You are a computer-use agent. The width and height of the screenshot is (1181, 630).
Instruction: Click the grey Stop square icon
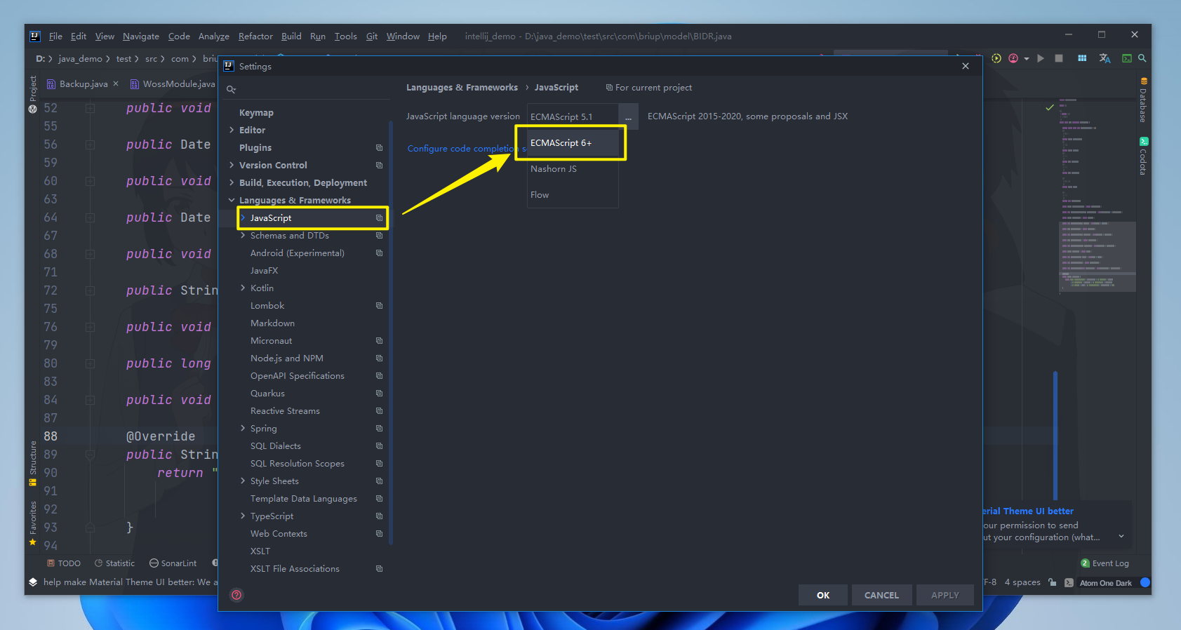[x=1059, y=58]
